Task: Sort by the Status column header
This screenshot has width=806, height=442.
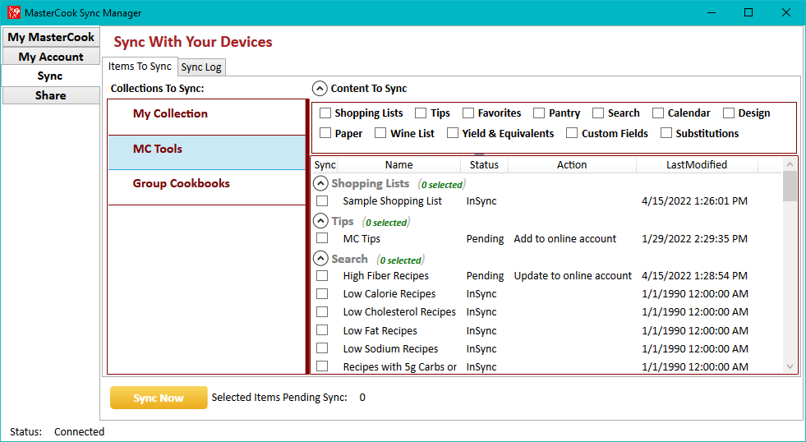Action: (x=484, y=165)
